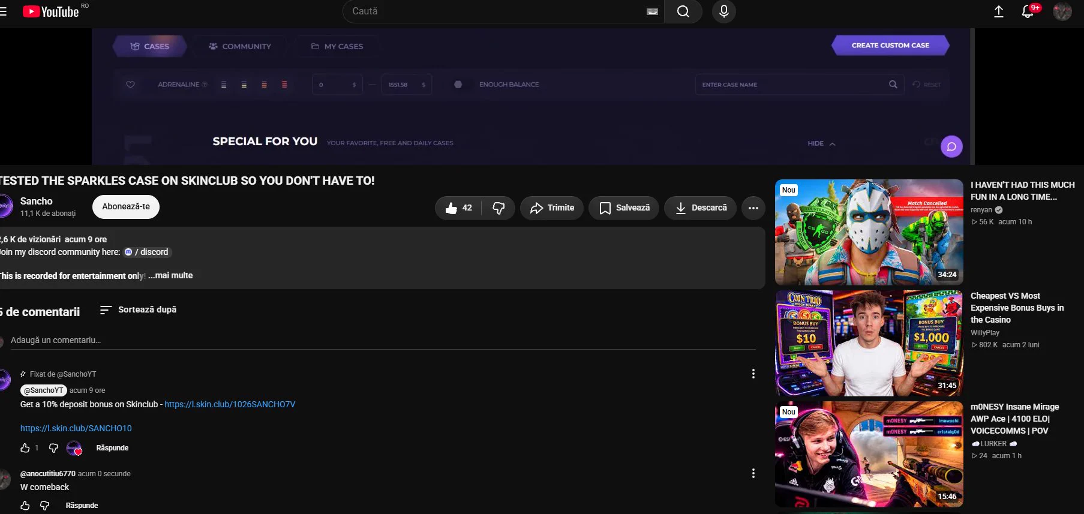Open the discord link in description
The width and height of the screenshot is (1084, 514).
148,252
